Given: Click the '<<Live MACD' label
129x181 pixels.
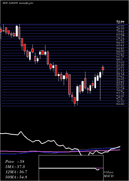Looking at the screenshot, I should pyautogui.click(x=109, y=174).
